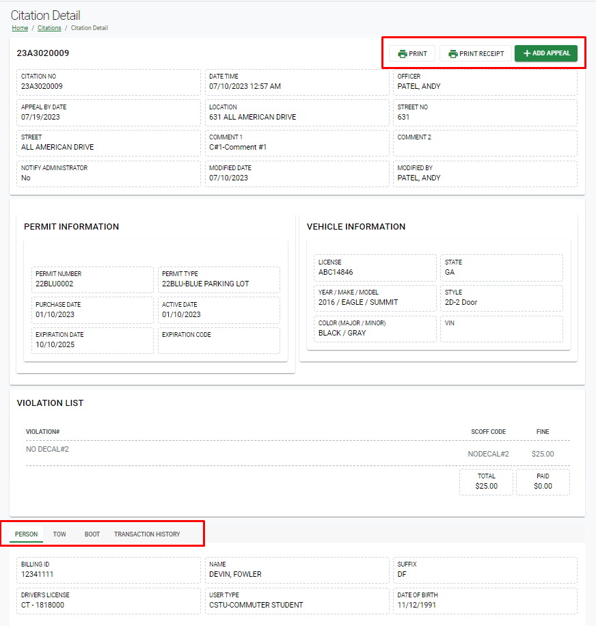This screenshot has height=626, width=596.
Task: Click the printer icon on the Print button
Action: tap(403, 53)
